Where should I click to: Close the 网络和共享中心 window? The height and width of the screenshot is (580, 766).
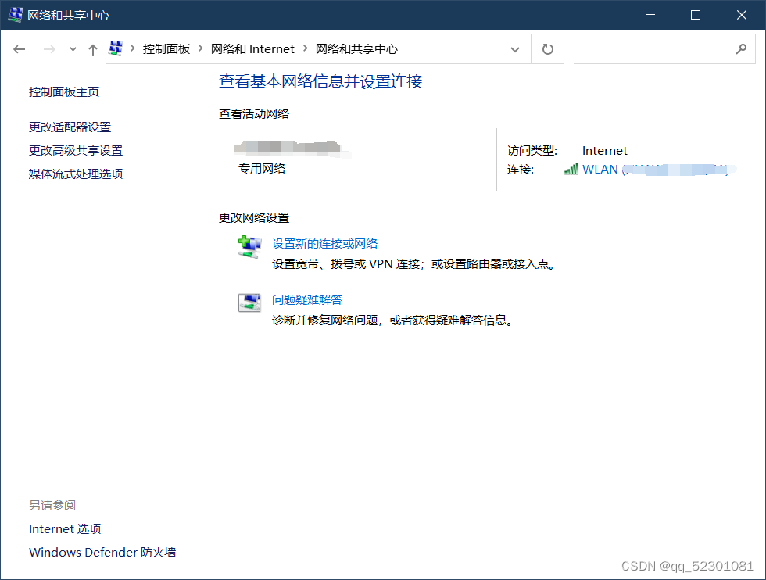(742, 15)
